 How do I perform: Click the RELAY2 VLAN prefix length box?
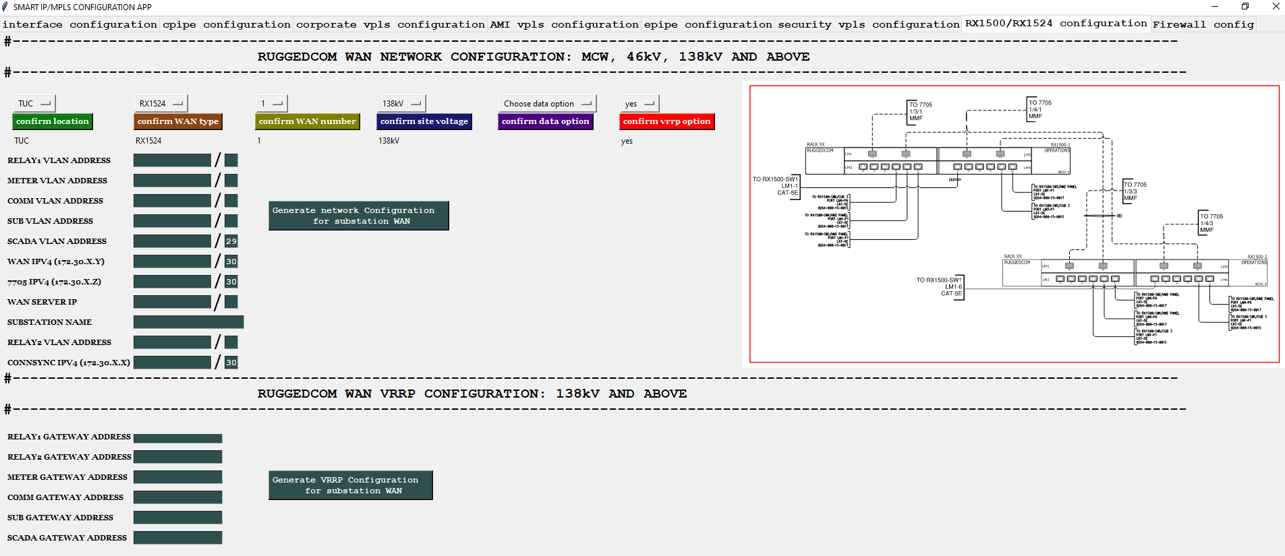point(231,342)
